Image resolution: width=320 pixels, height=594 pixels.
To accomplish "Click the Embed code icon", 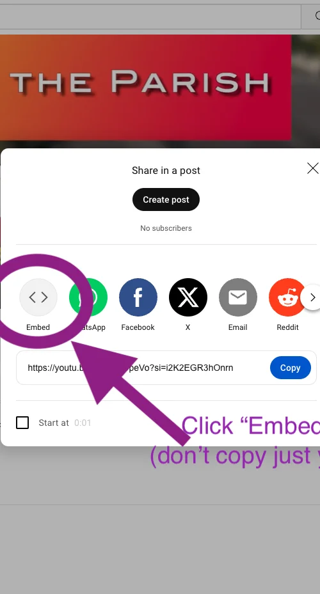I will click(x=38, y=297).
